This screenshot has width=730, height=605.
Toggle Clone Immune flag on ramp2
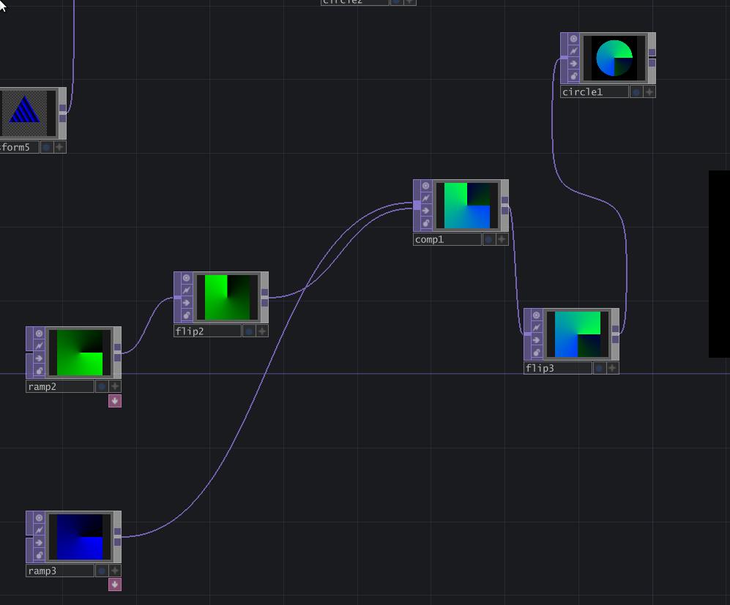pos(39,345)
